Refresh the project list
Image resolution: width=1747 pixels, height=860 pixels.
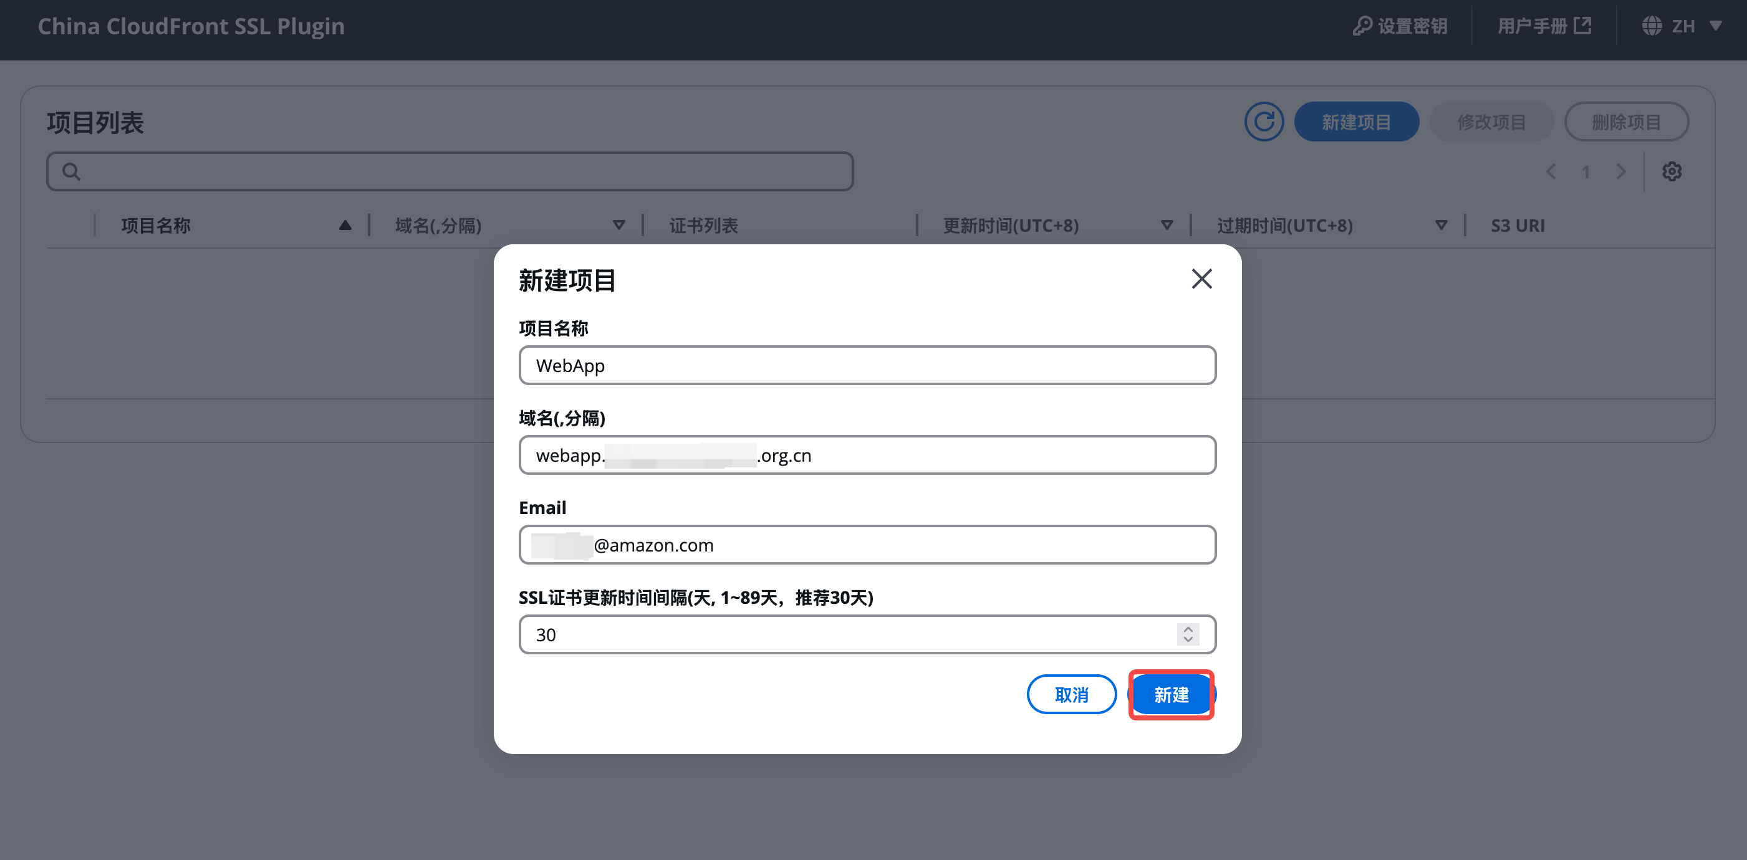[1263, 122]
